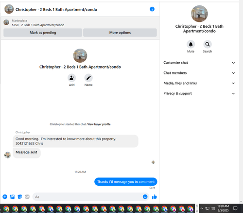
Task: Click Christopher's avatar beside Message sent
Action: (x=7, y=155)
